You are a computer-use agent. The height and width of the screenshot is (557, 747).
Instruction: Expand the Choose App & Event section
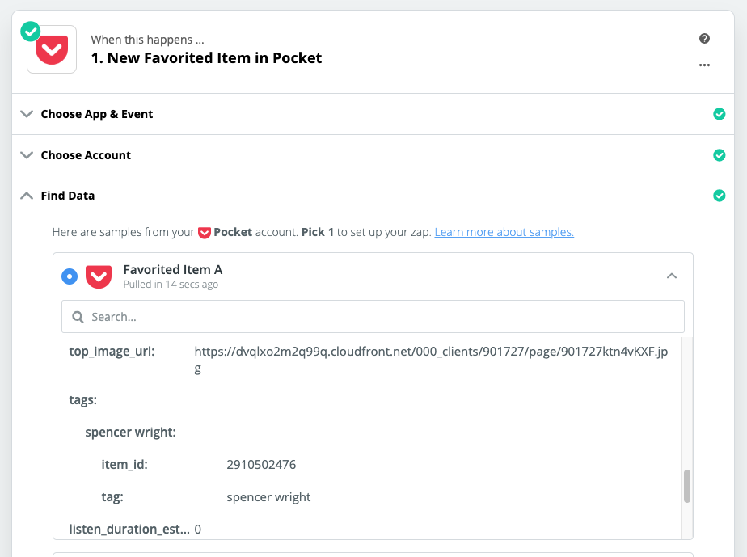27,114
